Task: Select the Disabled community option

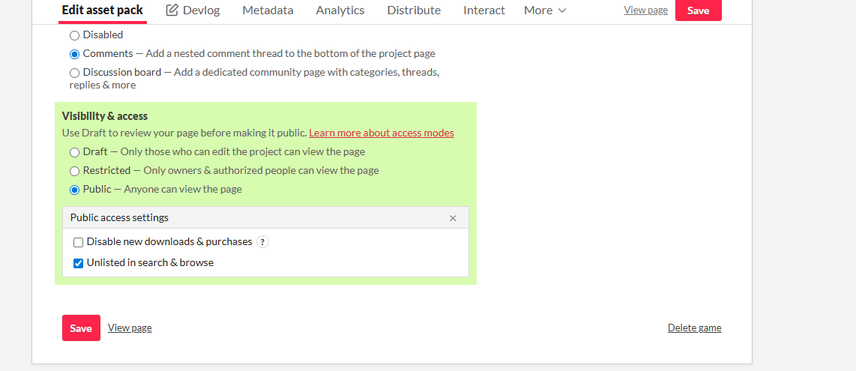Action: click(x=74, y=35)
